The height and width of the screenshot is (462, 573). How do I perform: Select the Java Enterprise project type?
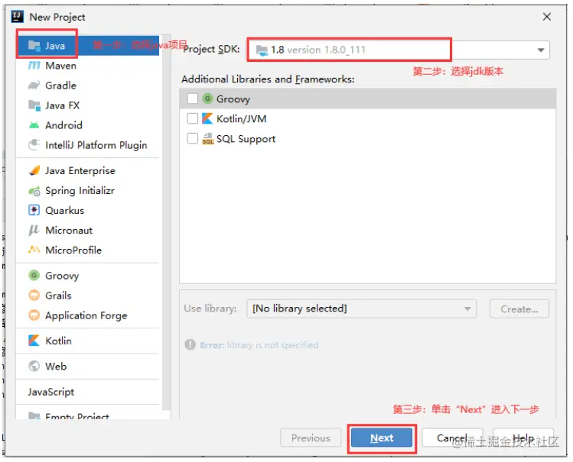coord(88,170)
